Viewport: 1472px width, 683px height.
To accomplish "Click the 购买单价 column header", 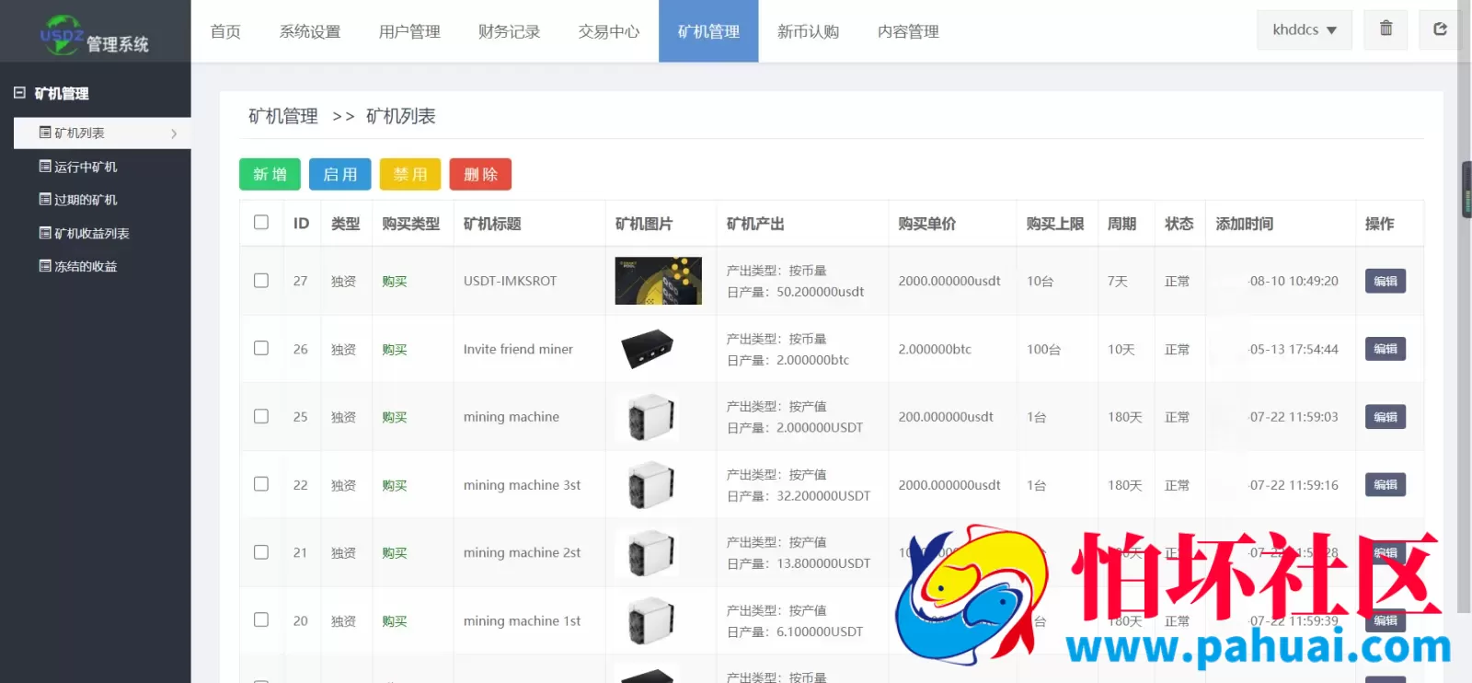I will pyautogui.click(x=926, y=224).
